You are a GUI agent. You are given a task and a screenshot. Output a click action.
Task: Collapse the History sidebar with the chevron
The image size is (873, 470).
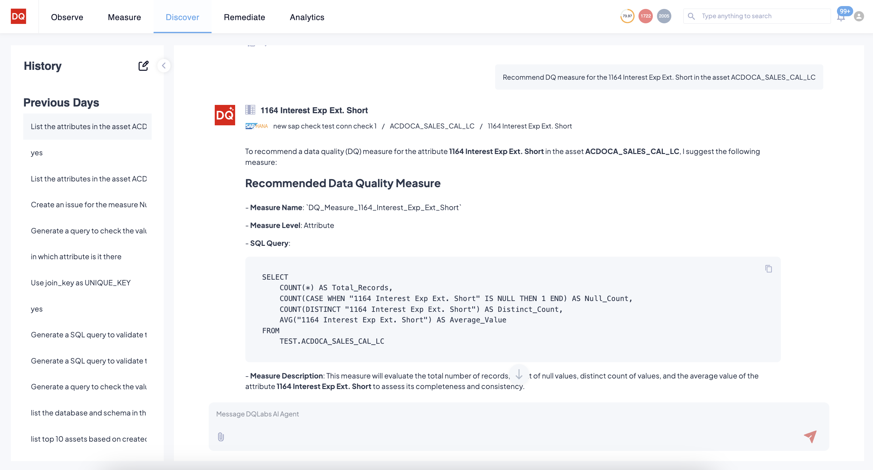tap(164, 65)
